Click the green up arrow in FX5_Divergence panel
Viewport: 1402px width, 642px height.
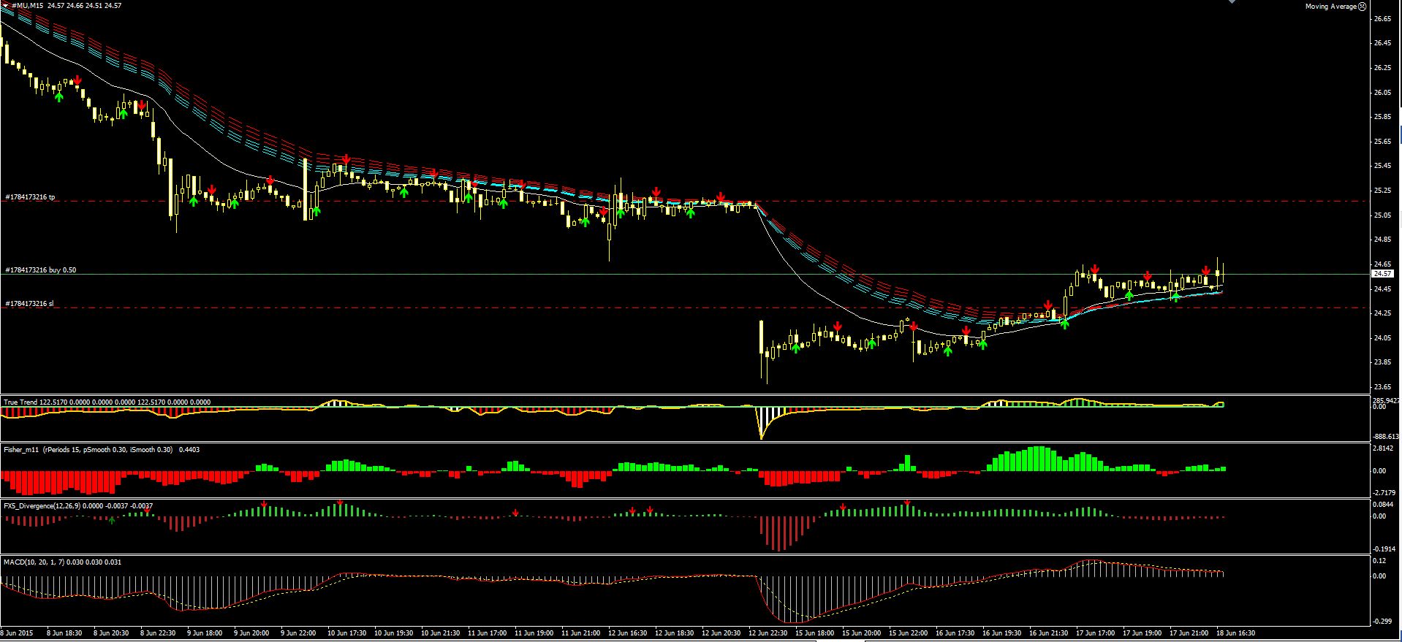[x=112, y=520]
